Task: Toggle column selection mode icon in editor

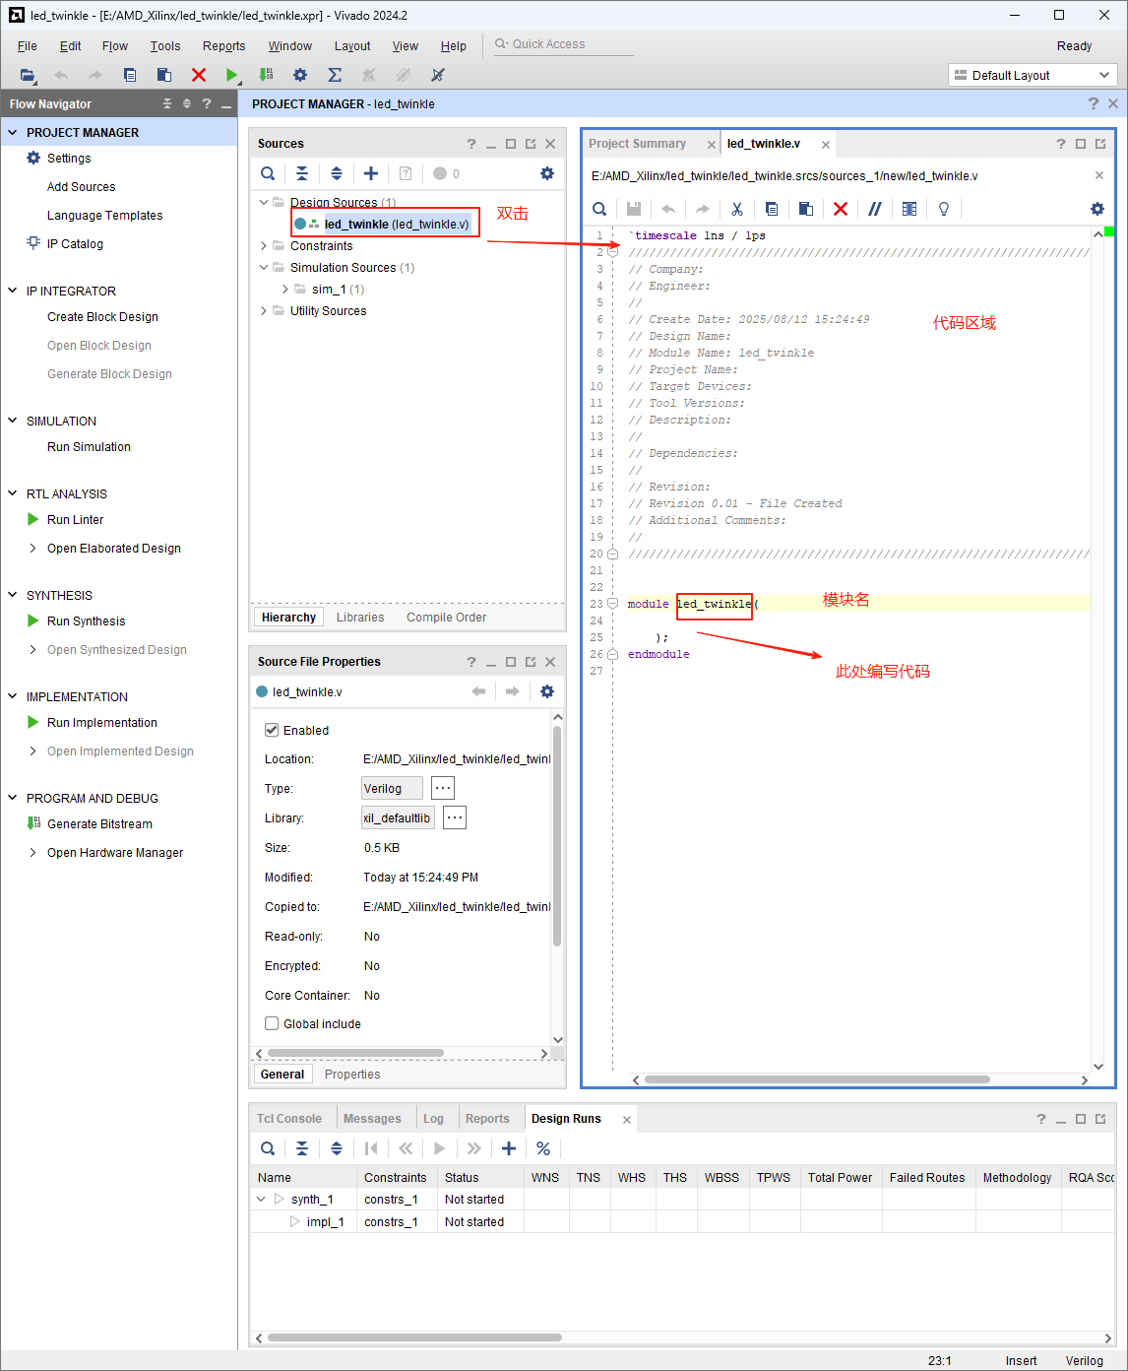Action: (x=909, y=209)
